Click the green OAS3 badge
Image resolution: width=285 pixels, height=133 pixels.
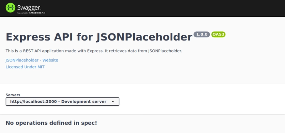218,34
